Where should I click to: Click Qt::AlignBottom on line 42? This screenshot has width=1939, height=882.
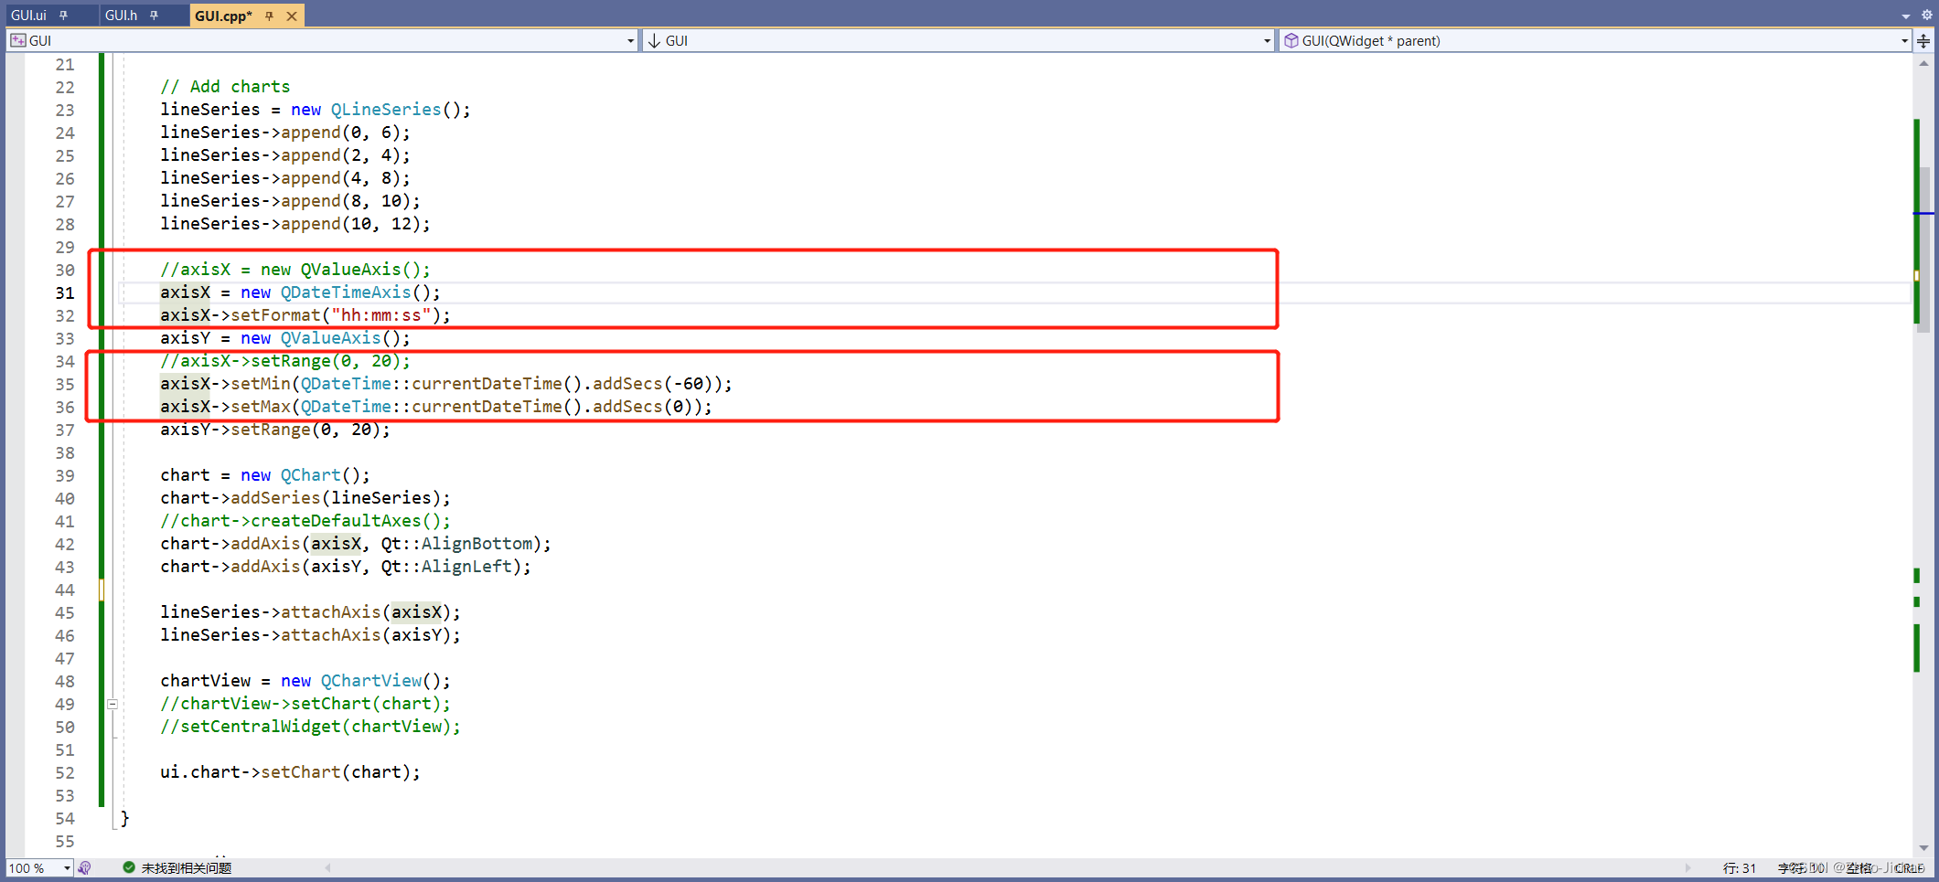coord(456,544)
